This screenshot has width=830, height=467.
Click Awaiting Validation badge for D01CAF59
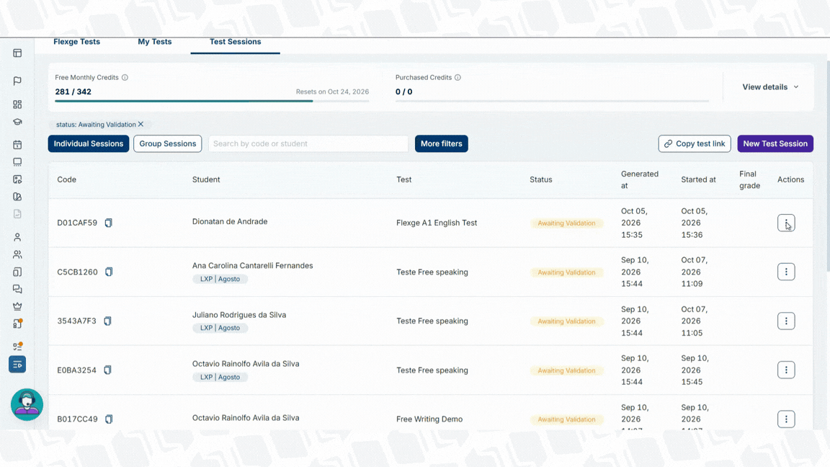click(566, 223)
